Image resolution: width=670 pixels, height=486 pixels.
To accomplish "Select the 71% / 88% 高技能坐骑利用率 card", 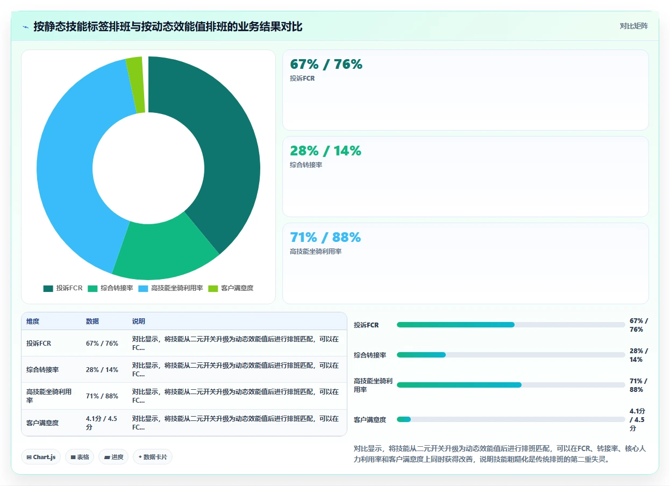I will pos(466,263).
